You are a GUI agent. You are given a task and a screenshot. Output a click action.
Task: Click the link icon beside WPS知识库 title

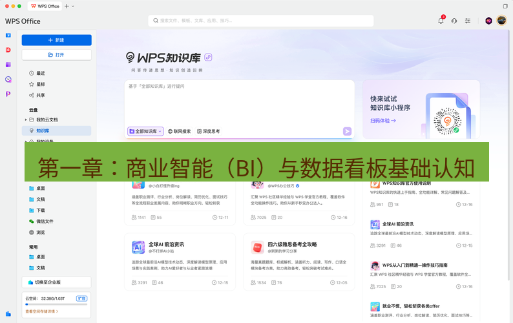click(209, 57)
